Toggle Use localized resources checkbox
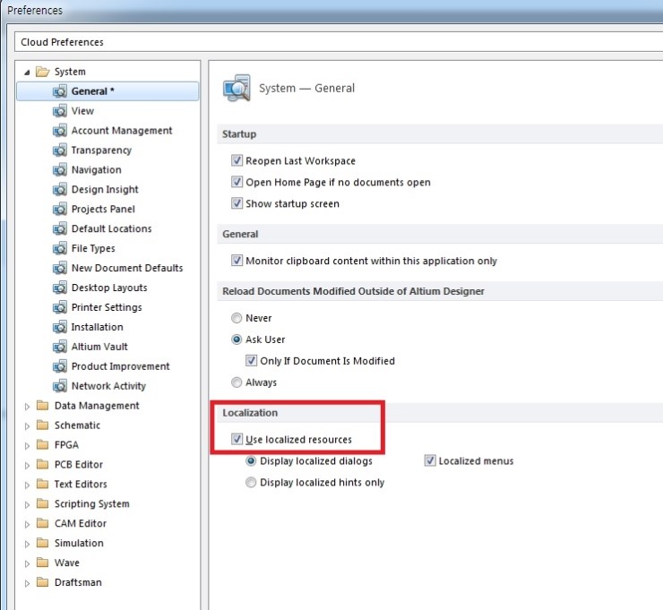This screenshot has height=610, width=663. [x=237, y=439]
